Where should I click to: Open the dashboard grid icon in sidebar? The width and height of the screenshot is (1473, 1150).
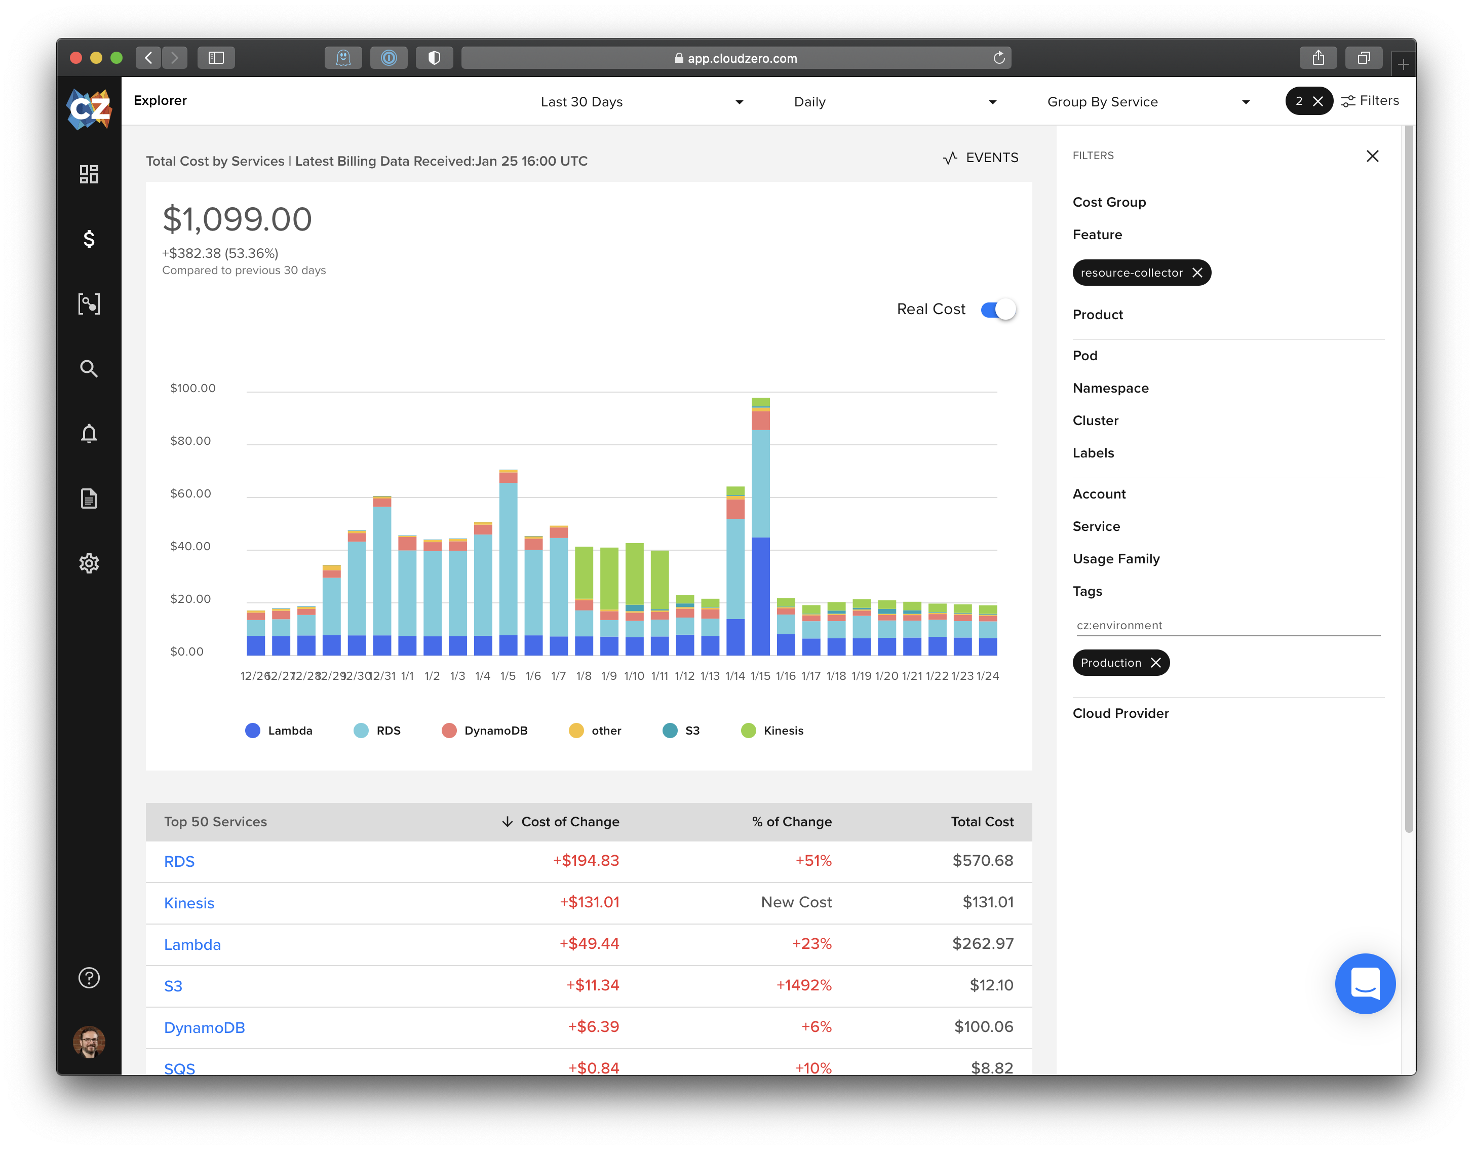coord(89,174)
